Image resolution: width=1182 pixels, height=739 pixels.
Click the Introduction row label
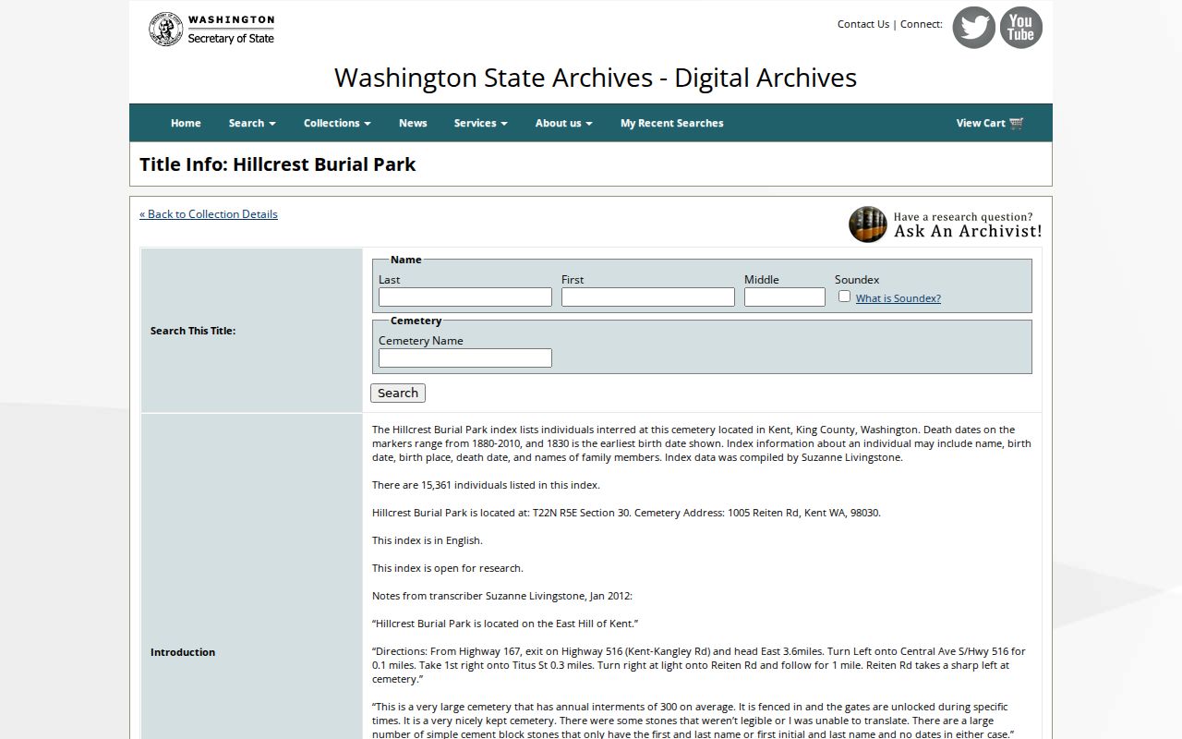pos(183,652)
